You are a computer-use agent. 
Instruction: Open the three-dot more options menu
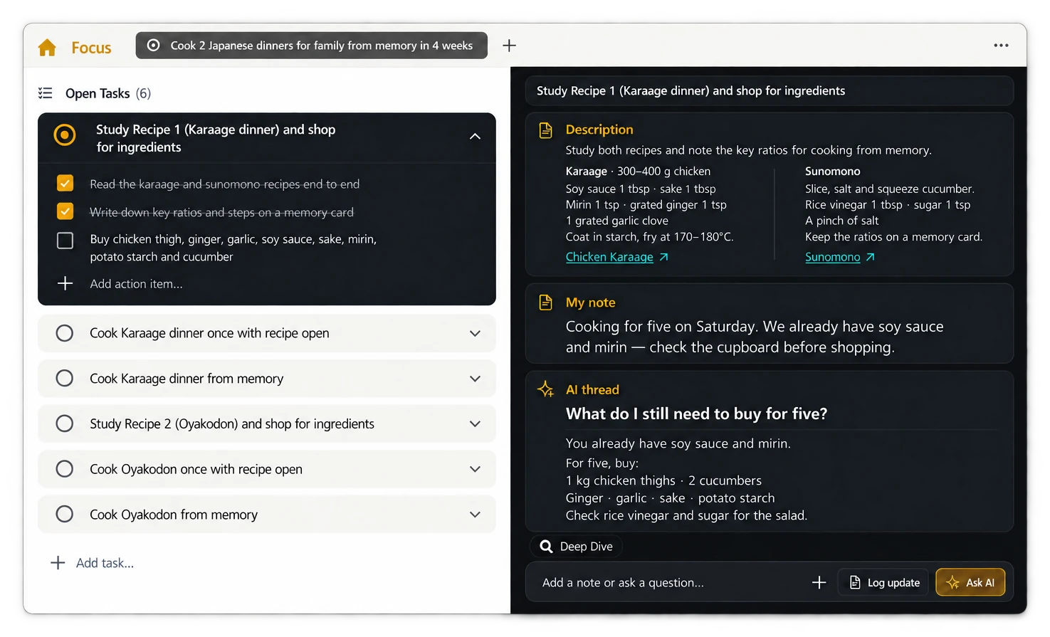coord(1001,46)
